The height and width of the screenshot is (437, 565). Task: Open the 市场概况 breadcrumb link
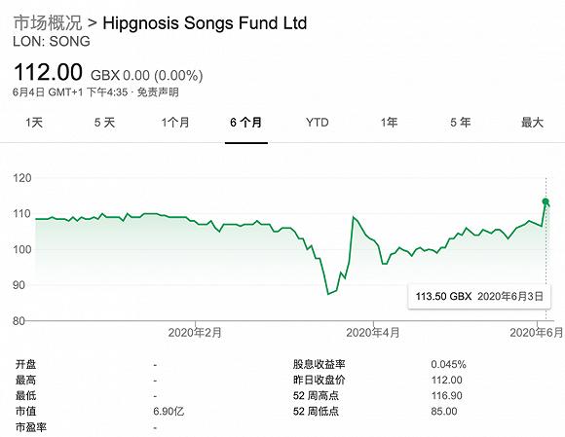(x=48, y=23)
